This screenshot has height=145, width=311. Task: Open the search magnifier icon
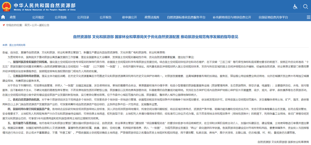(x=306, y=7)
